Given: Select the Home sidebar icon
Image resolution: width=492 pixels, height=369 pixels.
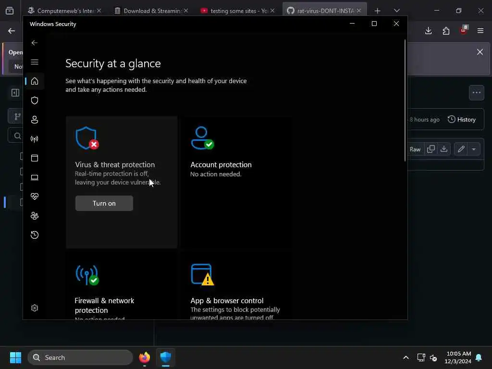Looking at the screenshot, I should (x=35, y=81).
